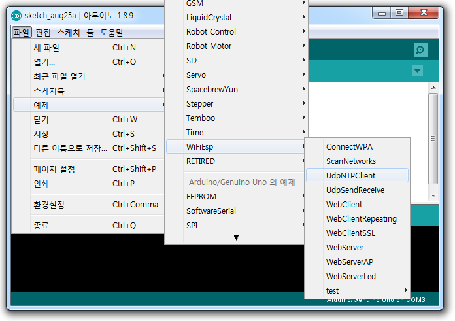
Task: Expand EEPROM examples submenu
Action: tap(235, 197)
